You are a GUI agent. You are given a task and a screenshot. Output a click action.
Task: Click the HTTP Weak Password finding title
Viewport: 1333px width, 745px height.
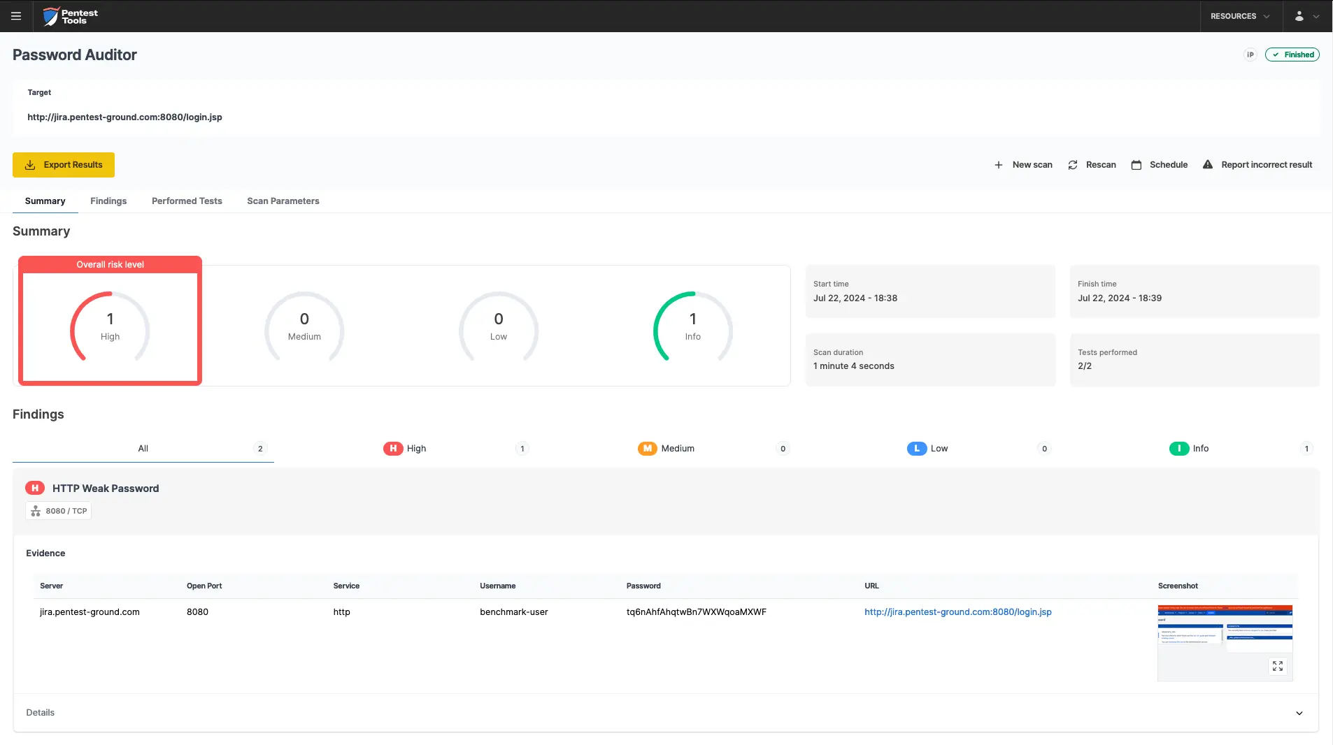106,489
